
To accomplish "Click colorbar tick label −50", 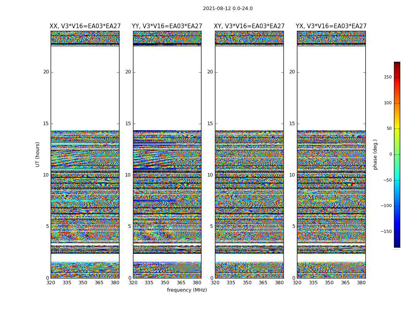I will click(387, 180).
